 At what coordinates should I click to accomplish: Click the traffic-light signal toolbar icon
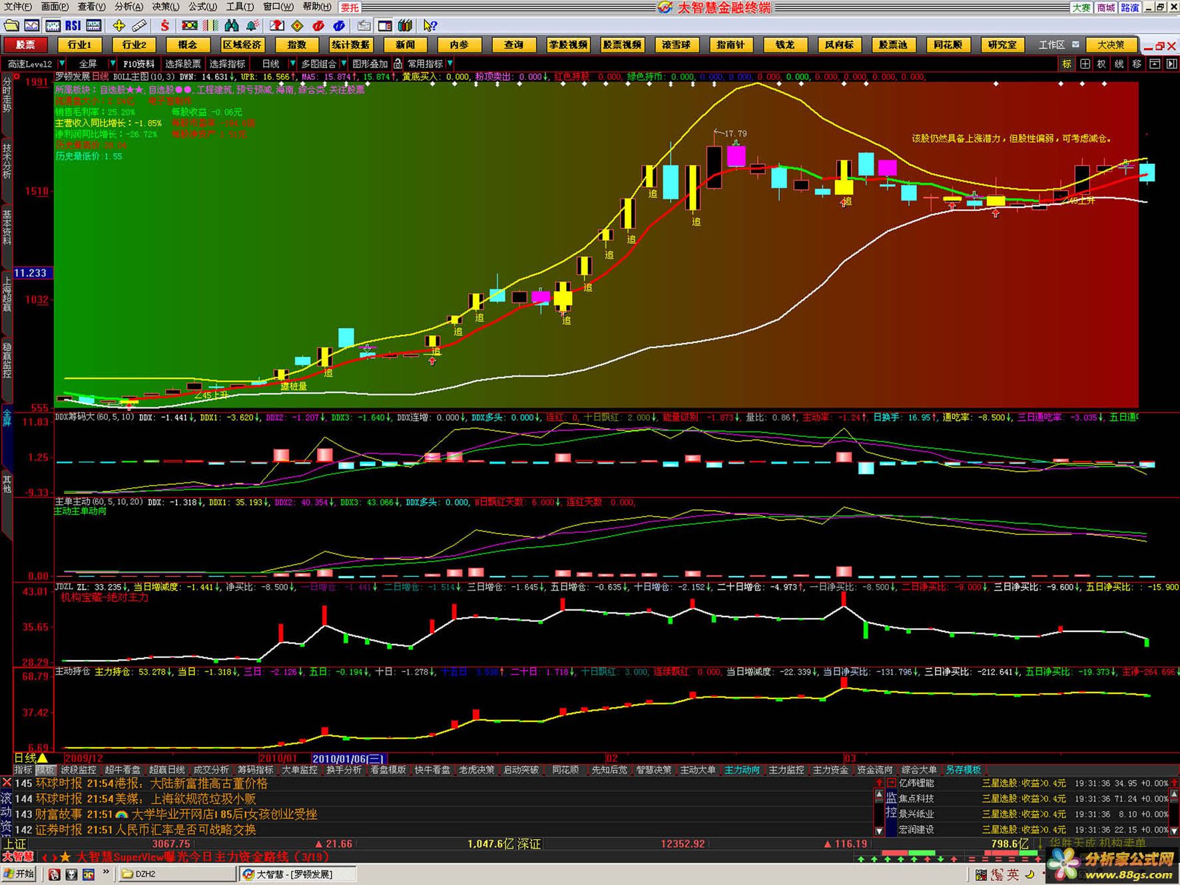click(x=190, y=25)
